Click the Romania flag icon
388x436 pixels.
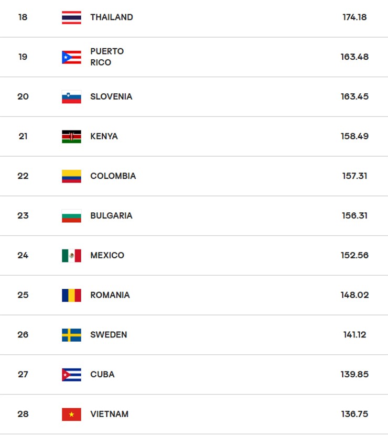pyautogui.click(x=71, y=295)
